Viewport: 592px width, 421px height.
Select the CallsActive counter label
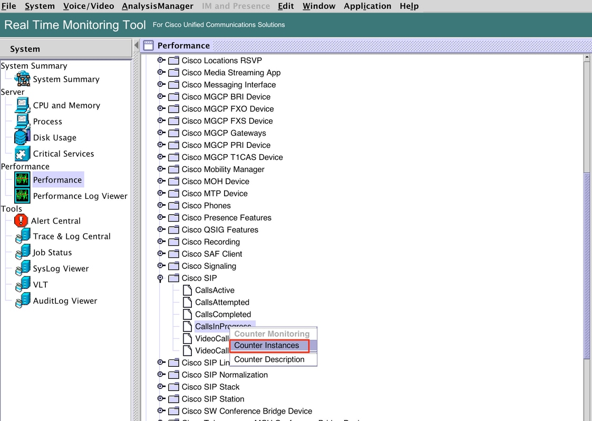tap(215, 290)
